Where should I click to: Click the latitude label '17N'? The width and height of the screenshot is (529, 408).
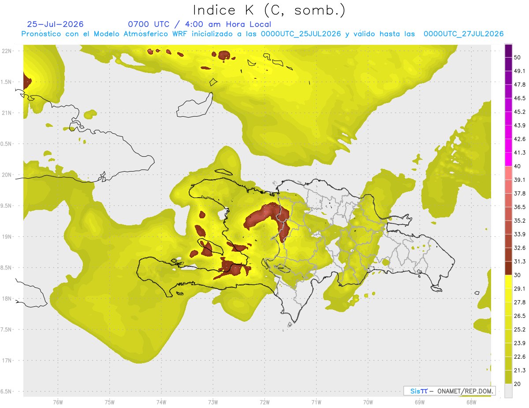pyautogui.click(x=7, y=360)
